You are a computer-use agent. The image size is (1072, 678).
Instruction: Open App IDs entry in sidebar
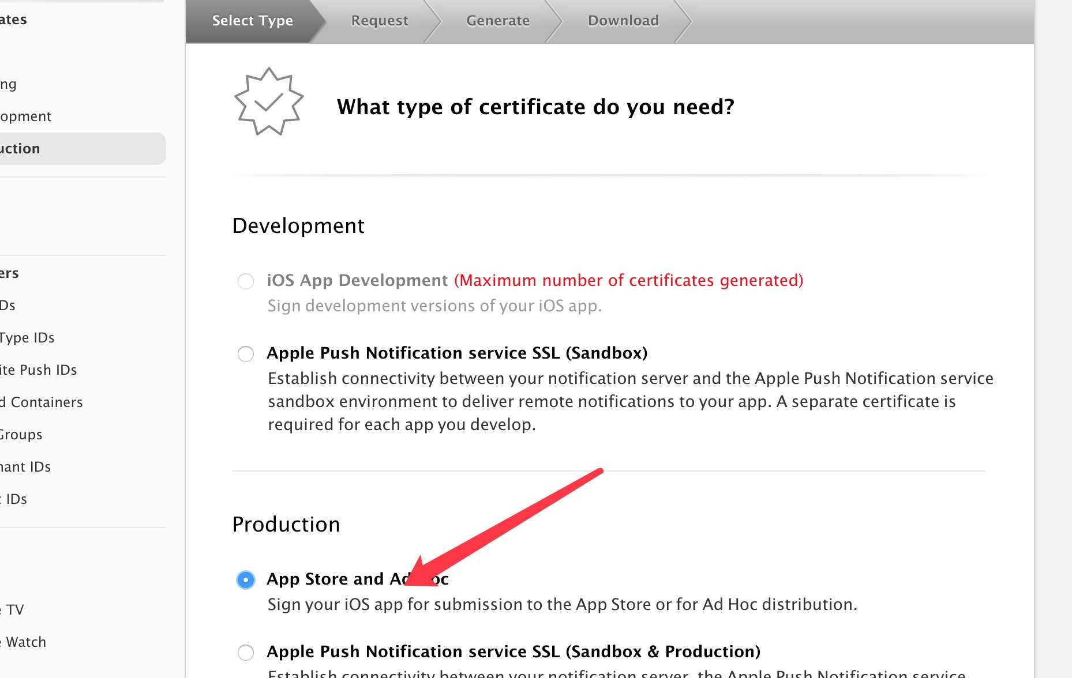(x=8, y=306)
